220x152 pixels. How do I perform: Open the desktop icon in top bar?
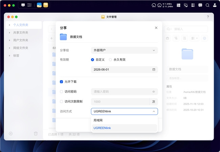tap(23, 5)
